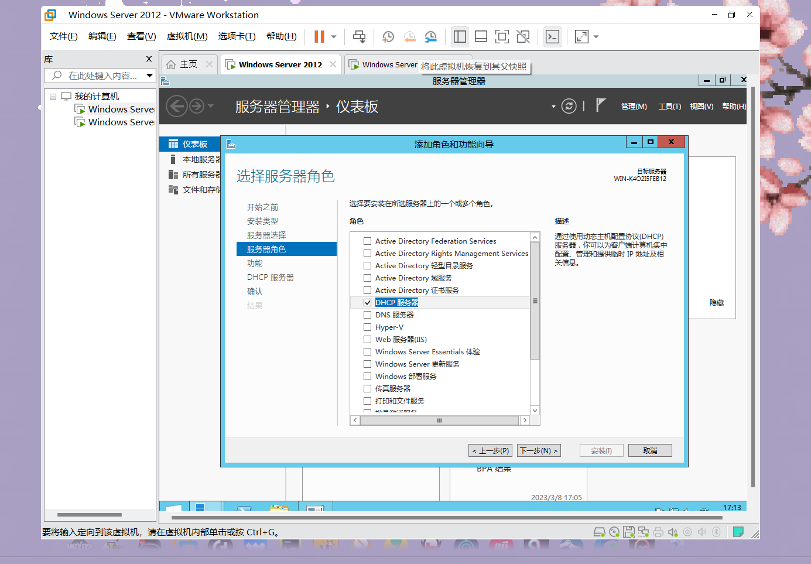
Task: Click 上一步(P) to go back
Action: (491, 450)
